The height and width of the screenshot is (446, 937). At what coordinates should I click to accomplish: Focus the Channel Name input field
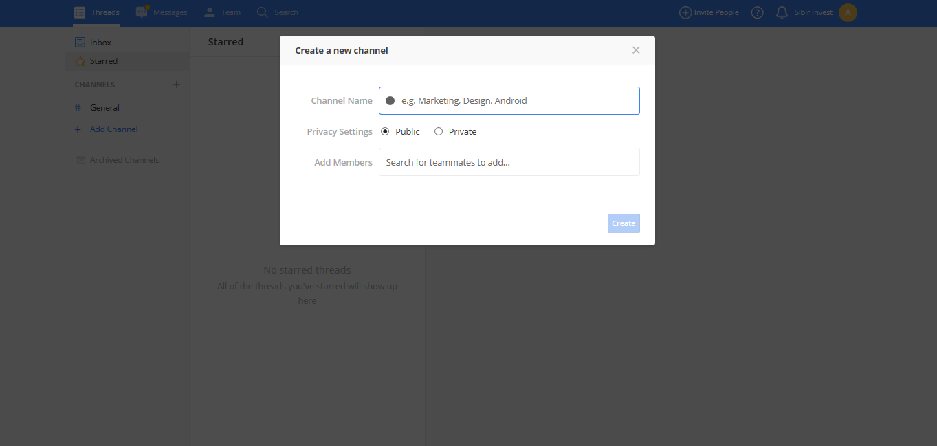click(509, 100)
